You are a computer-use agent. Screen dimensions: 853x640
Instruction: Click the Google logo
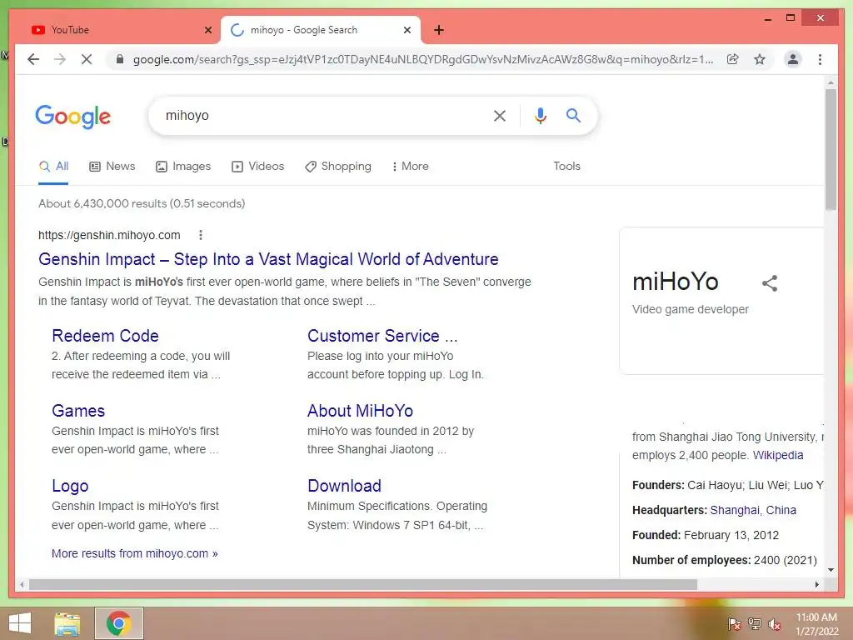pos(73,117)
